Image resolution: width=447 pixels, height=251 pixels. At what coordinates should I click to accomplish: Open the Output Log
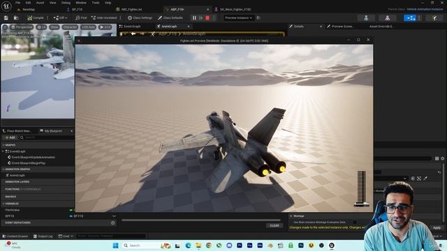[x=43, y=236]
